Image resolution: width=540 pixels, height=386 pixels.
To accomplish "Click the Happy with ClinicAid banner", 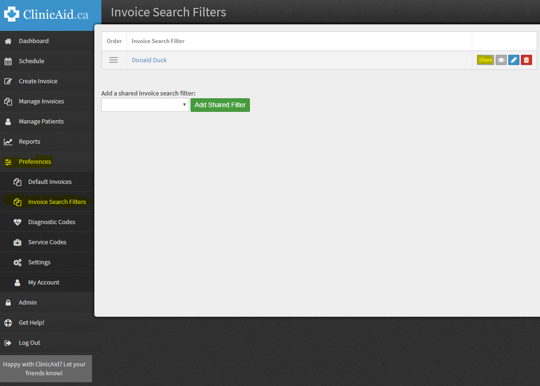I will (46, 369).
